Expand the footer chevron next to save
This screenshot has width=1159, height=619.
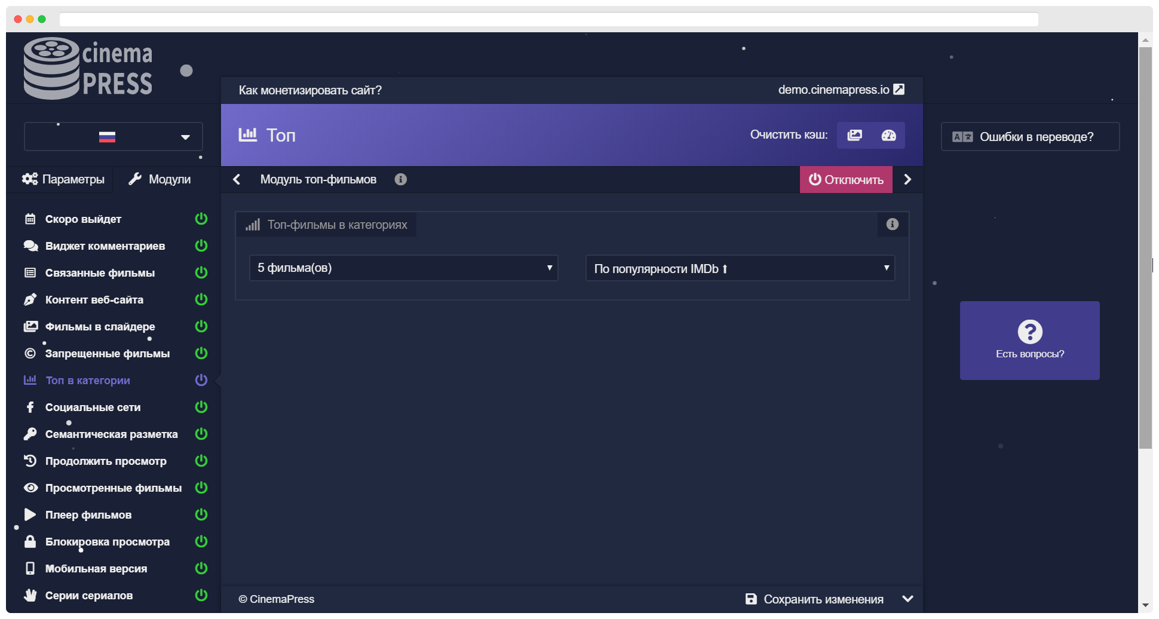tap(907, 599)
